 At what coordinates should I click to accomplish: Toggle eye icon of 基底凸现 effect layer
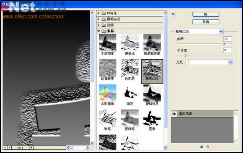(174, 114)
